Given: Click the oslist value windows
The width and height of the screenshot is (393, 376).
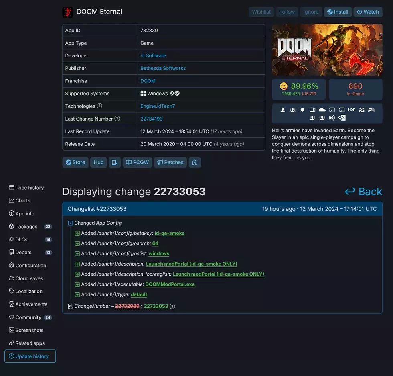Looking at the screenshot, I should [159, 254].
